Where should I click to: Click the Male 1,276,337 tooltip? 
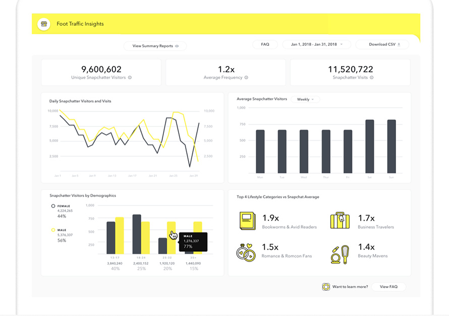pyautogui.click(x=193, y=242)
